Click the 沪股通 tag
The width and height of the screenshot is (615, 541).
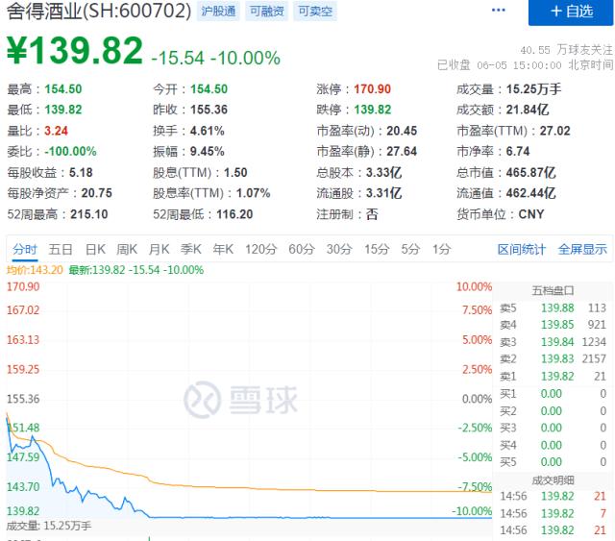[x=218, y=11]
